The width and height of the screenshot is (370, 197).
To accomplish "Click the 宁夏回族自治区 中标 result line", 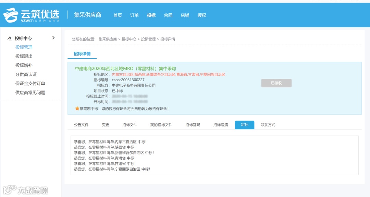I will point(112,169).
